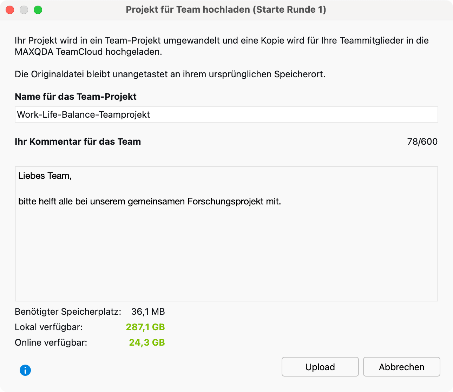This screenshot has width=453, height=392.
Task: Click the yellow minimize titlebar button
Action: click(24, 10)
